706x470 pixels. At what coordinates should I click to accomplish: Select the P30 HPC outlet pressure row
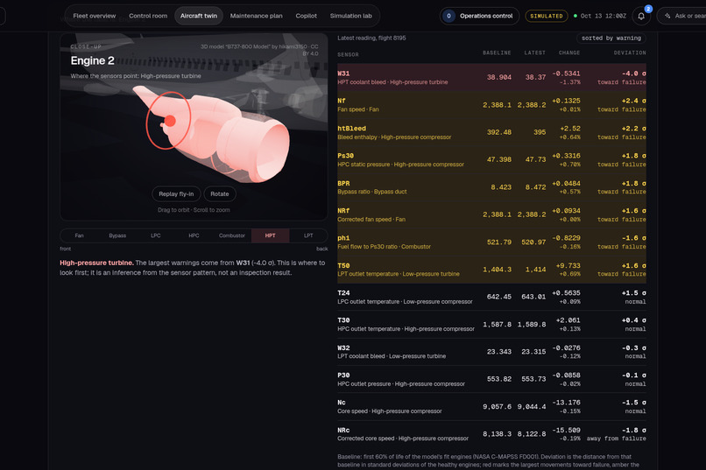coord(491,379)
